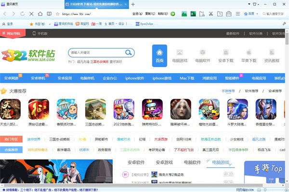Image resolution: width=289 pixels, height=192 pixels.
Task: Open the Excel tool icon in toolbar
Action: tap(193, 14)
